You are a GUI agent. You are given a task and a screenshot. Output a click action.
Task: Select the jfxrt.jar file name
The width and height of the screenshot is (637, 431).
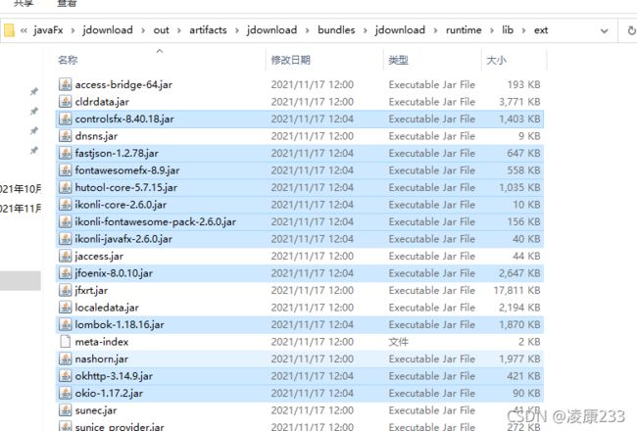(91, 291)
